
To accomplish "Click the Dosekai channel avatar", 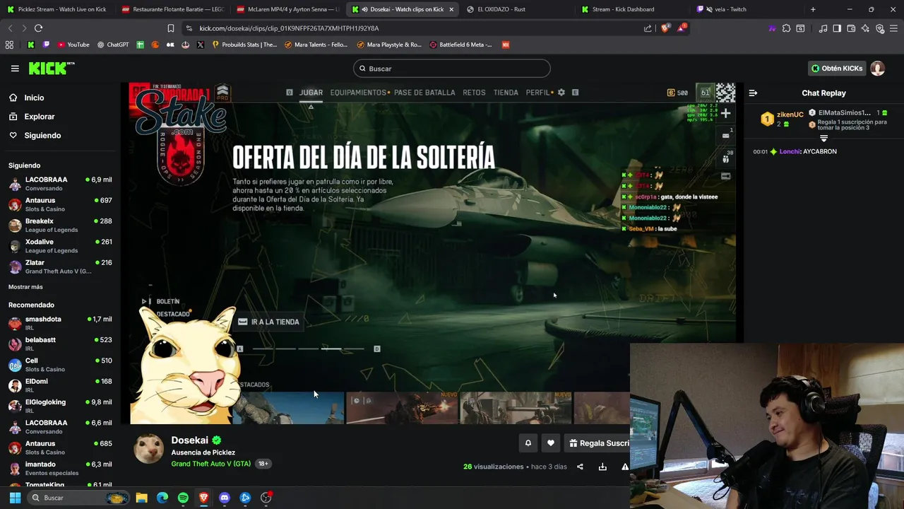I will [x=149, y=449].
